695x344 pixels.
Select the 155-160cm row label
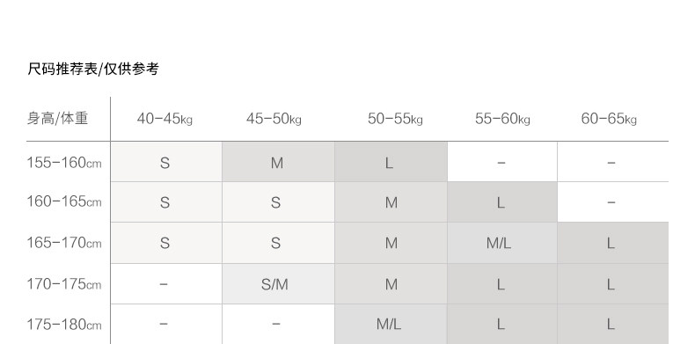point(64,163)
